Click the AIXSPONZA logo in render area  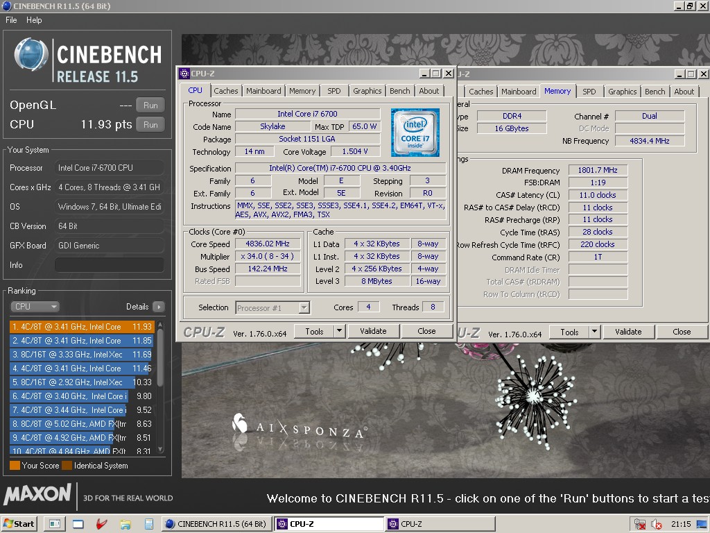pos(300,428)
